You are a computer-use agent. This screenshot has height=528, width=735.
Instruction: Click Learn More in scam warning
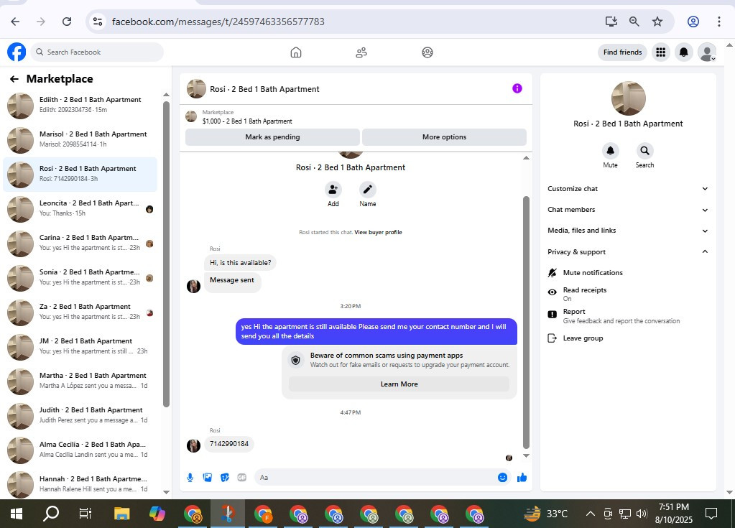(x=399, y=384)
